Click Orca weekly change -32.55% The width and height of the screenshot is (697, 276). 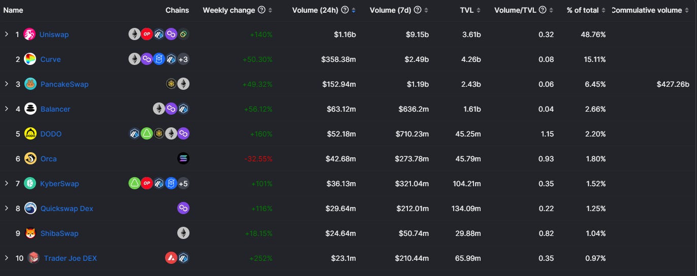(x=259, y=159)
